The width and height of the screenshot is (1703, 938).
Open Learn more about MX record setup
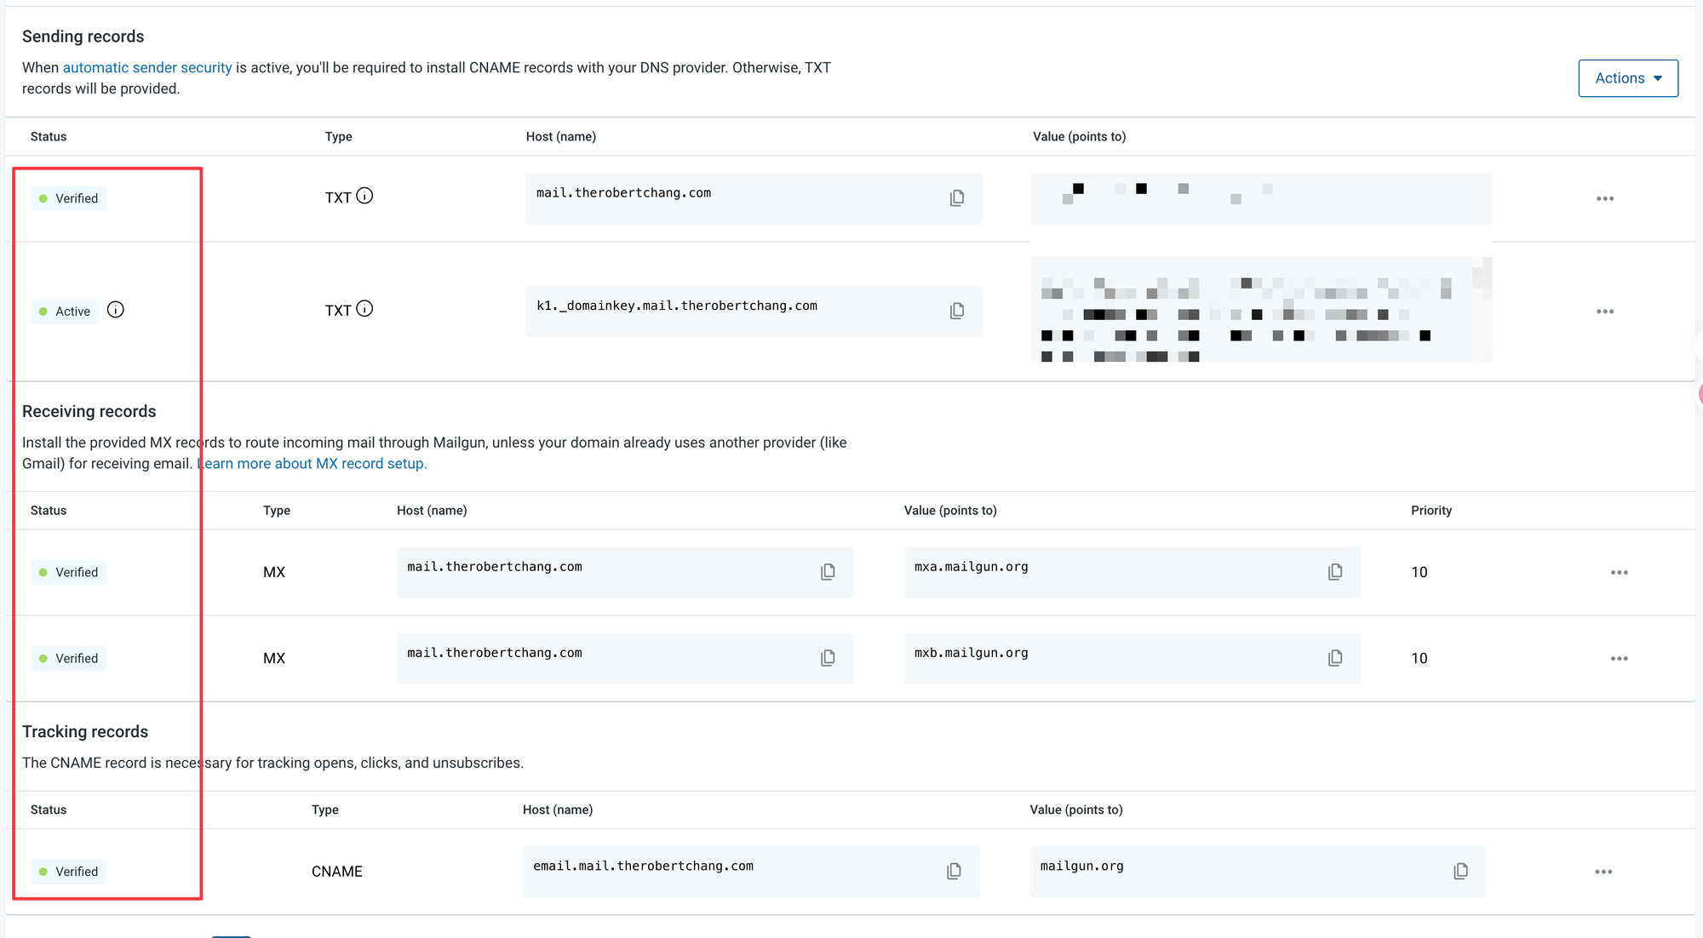click(313, 464)
